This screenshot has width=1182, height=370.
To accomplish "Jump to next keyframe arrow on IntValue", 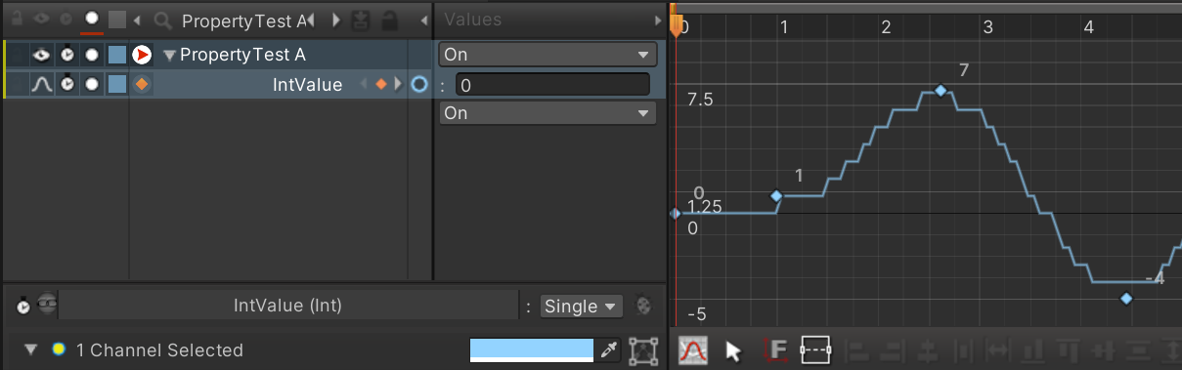I will (398, 85).
